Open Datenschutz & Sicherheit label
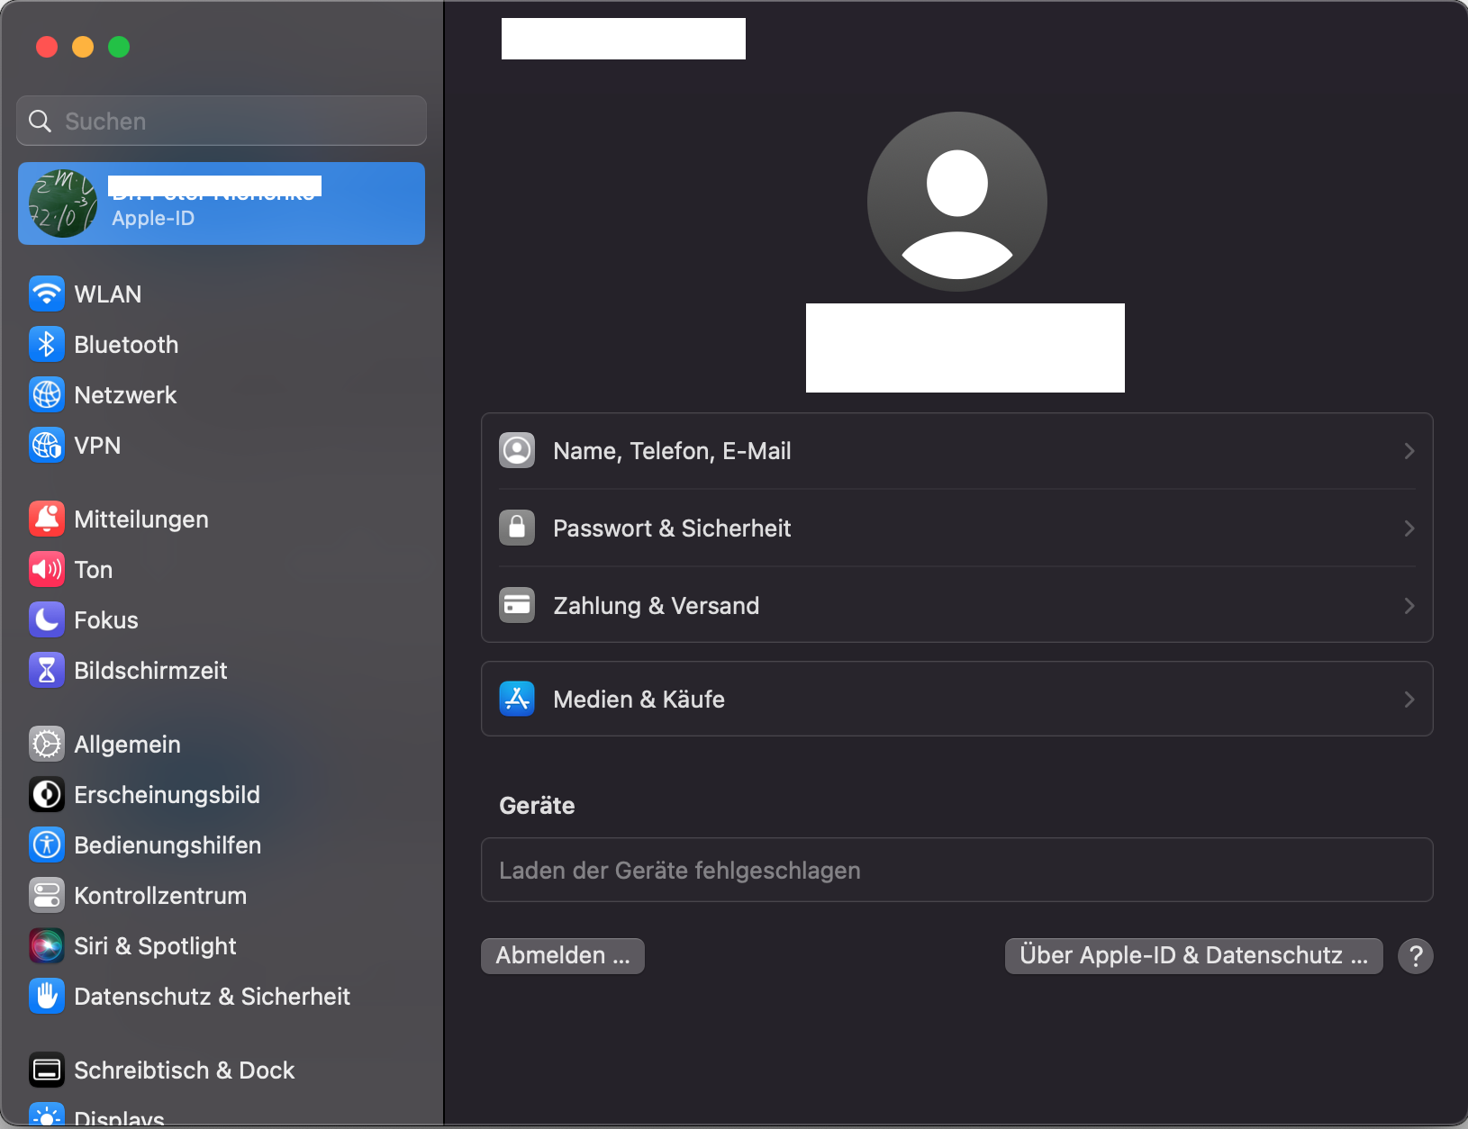 [x=212, y=996]
